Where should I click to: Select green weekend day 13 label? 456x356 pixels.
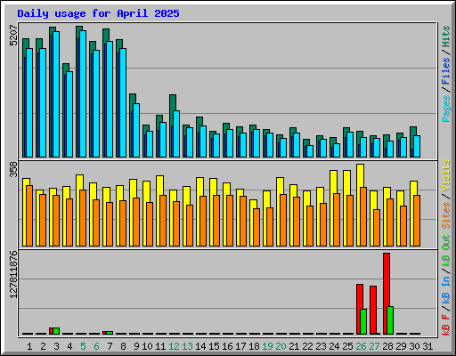[187, 346]
